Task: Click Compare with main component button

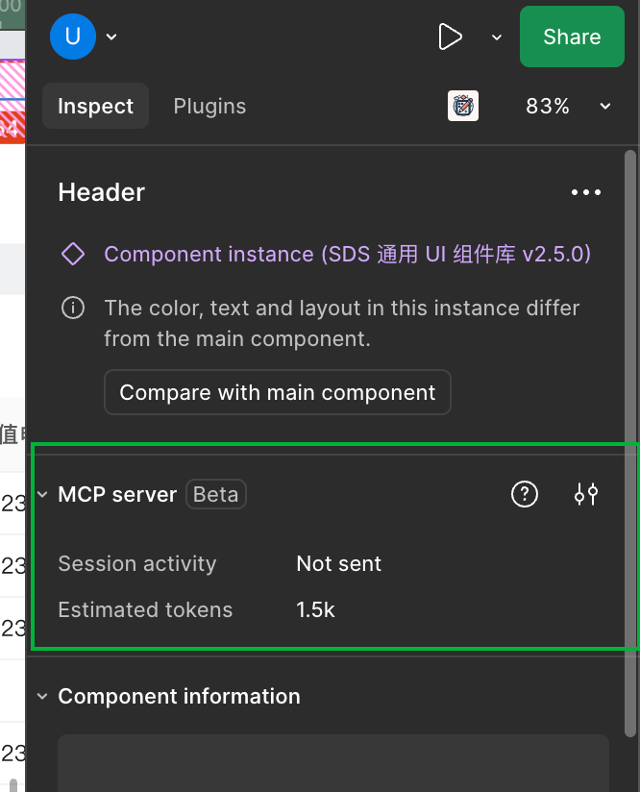Action: pyautogui.click(x=277, y=392)
